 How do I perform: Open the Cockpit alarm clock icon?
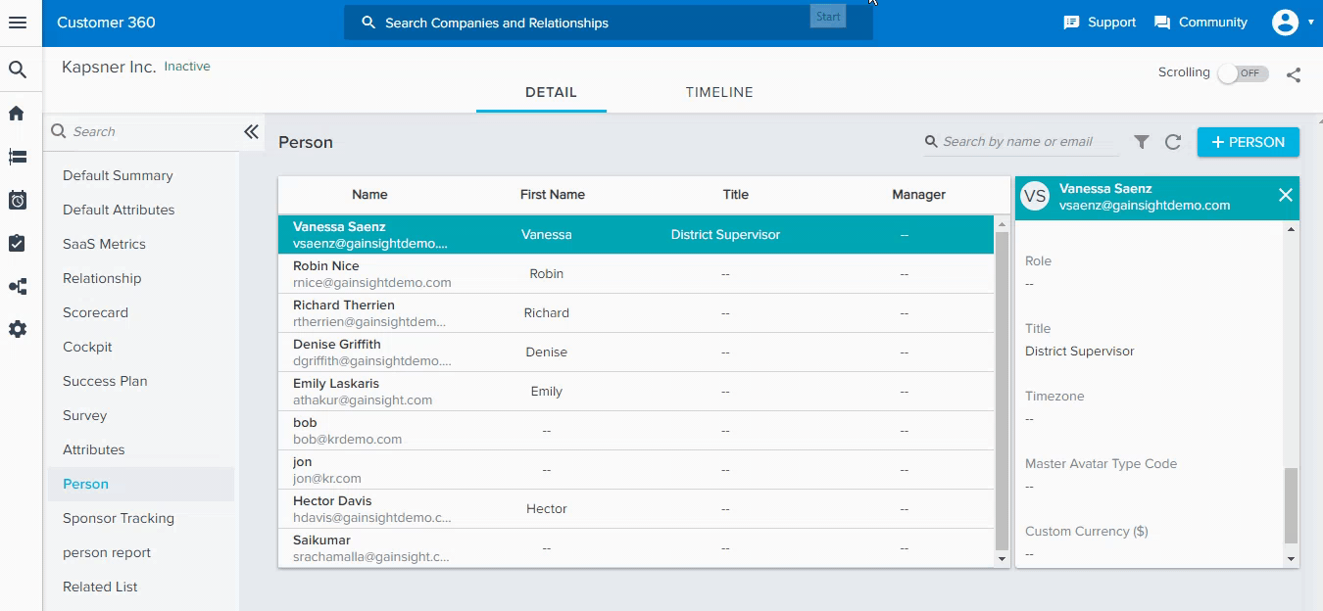(17, 200)
